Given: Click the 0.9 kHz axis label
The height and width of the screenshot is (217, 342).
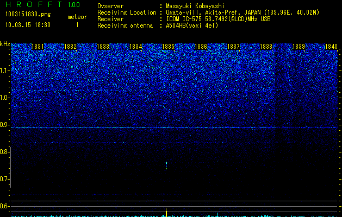Looking at the screenshot, I should (x=4, y=125).
